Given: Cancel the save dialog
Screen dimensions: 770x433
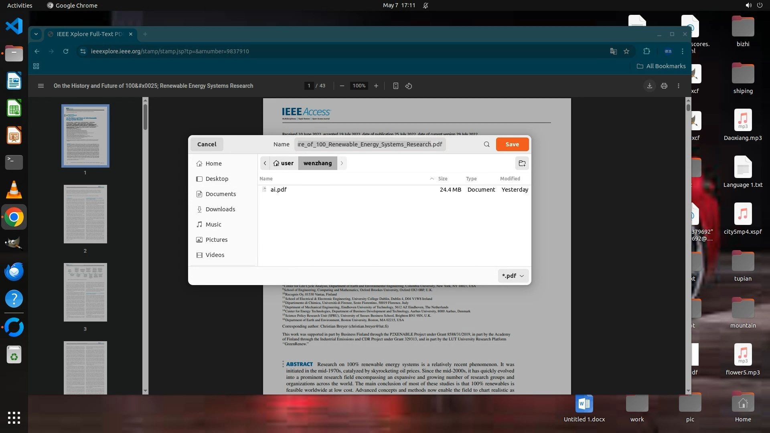Looking at the screenshot, I should (x=207, y=144).
